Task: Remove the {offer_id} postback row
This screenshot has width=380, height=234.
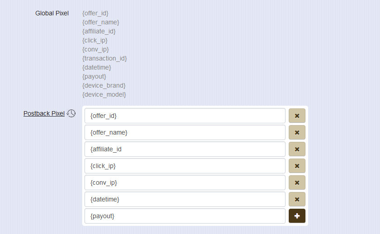Action: (297, 116)
